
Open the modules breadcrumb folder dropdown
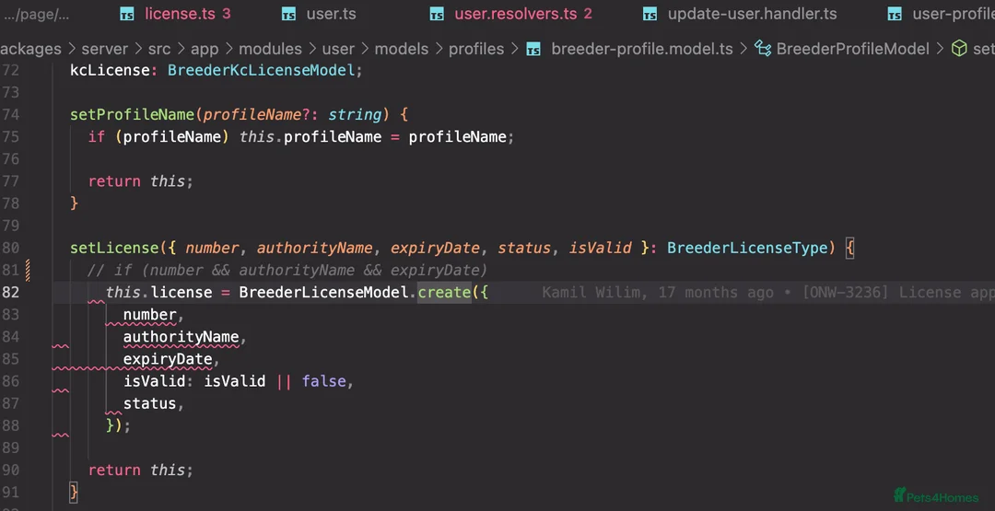pyautogui.click(x=270, y=49)
